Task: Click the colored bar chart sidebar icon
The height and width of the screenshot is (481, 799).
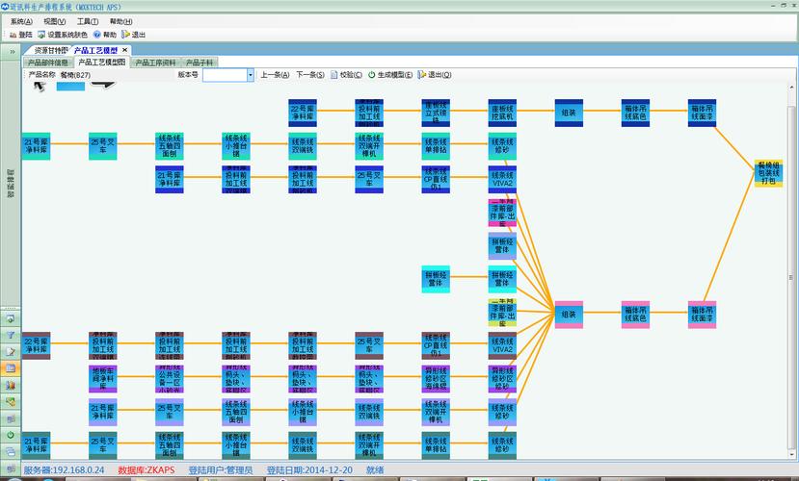Action: (11, 385)
